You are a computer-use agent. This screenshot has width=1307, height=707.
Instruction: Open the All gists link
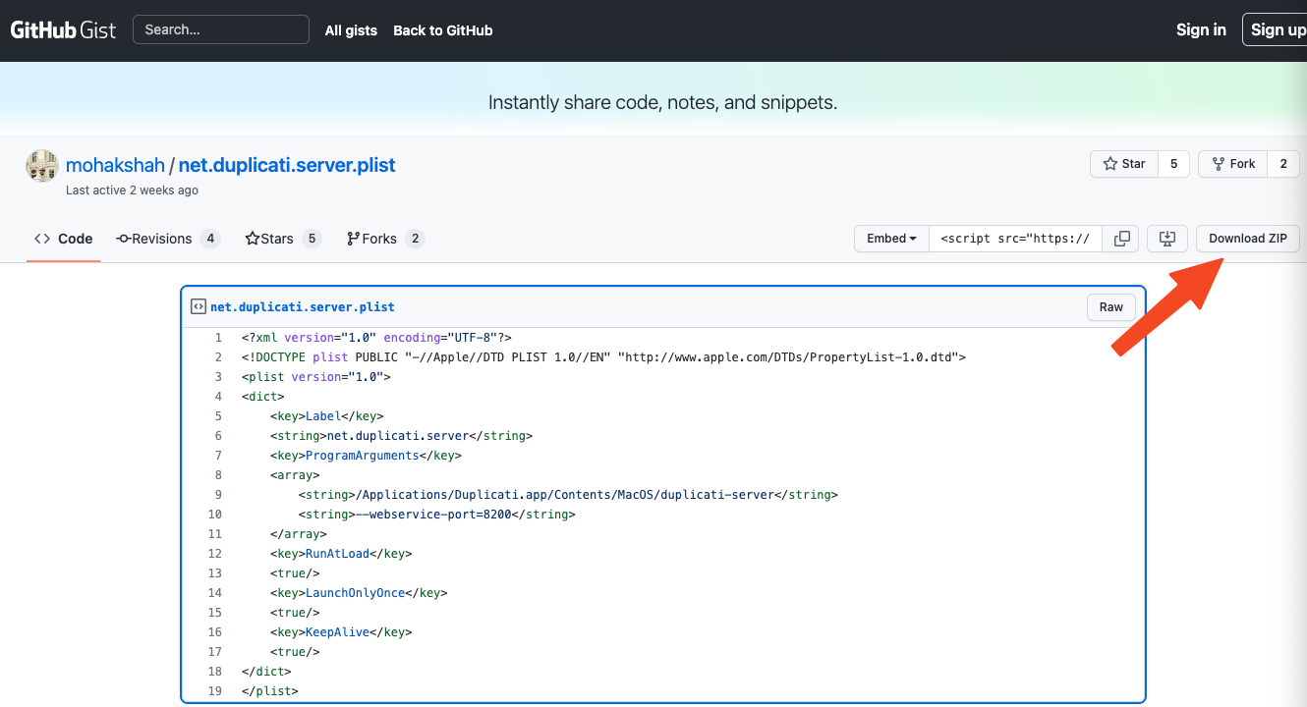[x=351, y=30]
